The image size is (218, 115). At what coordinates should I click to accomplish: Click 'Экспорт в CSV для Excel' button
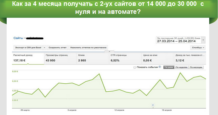28,48
